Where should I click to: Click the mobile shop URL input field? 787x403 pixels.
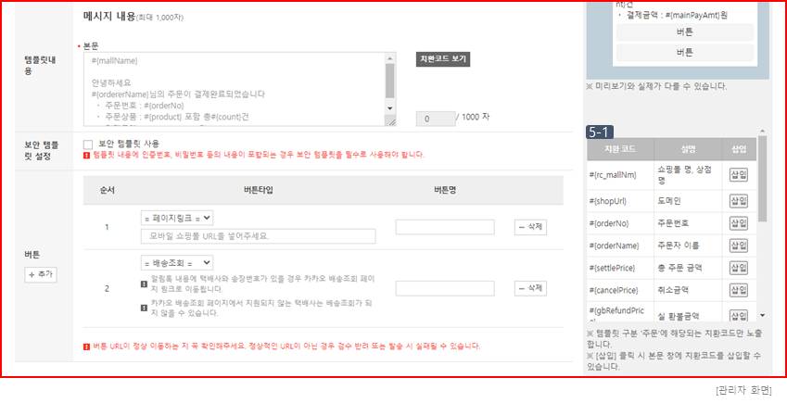pyautogui.click(x=259, y=236)
